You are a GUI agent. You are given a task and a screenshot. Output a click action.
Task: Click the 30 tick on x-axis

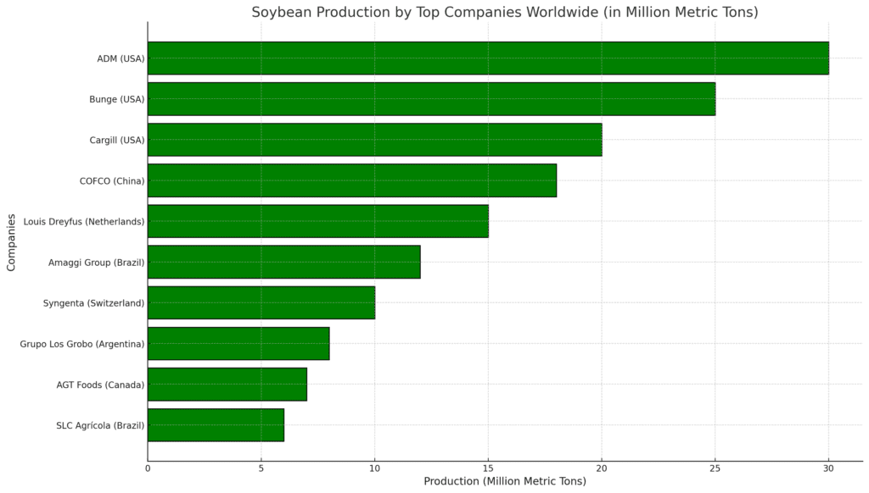click(828, 468)
